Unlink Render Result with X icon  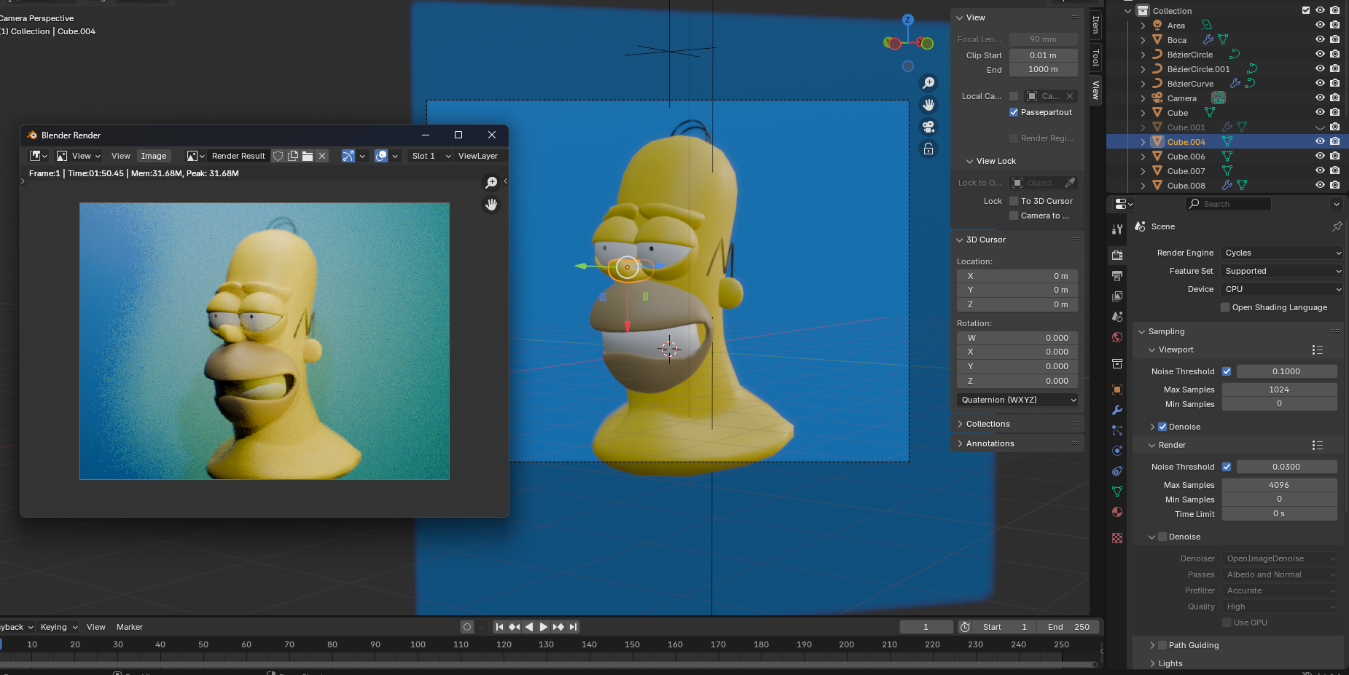[322, 156]
